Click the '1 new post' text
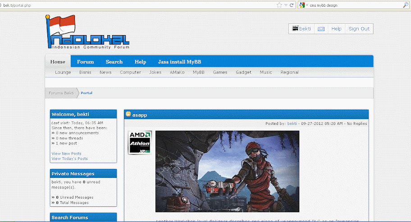Screen dimensions: 411x222 point(66,143)
